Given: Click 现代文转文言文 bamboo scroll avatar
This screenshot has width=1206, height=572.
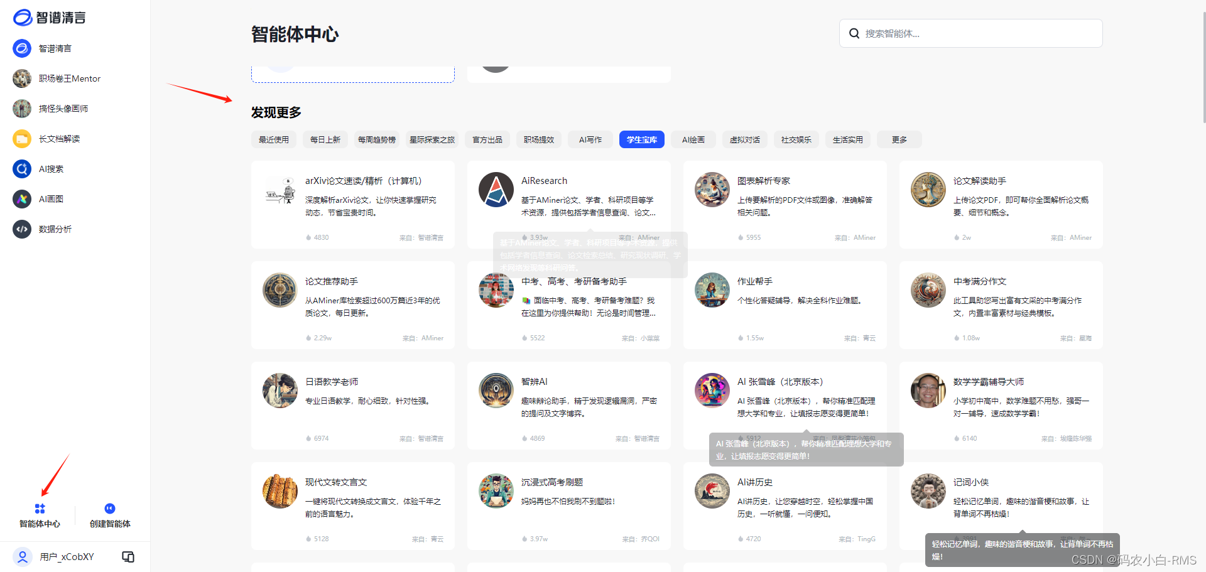Looking at the screenshot, I should pyautogui.click(x=280, y=491).
